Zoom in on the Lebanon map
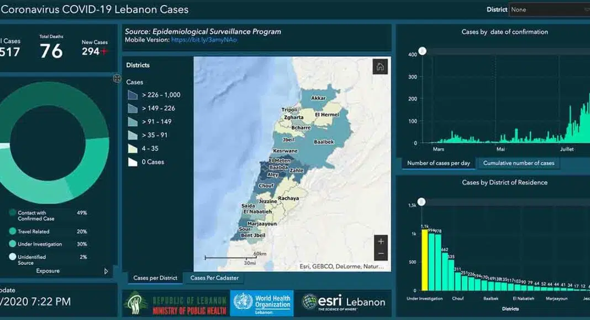The width and height of the screenshot is (590, 320). point(380,242)
